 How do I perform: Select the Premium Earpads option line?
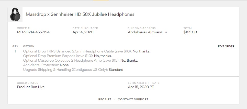(67, 56)
